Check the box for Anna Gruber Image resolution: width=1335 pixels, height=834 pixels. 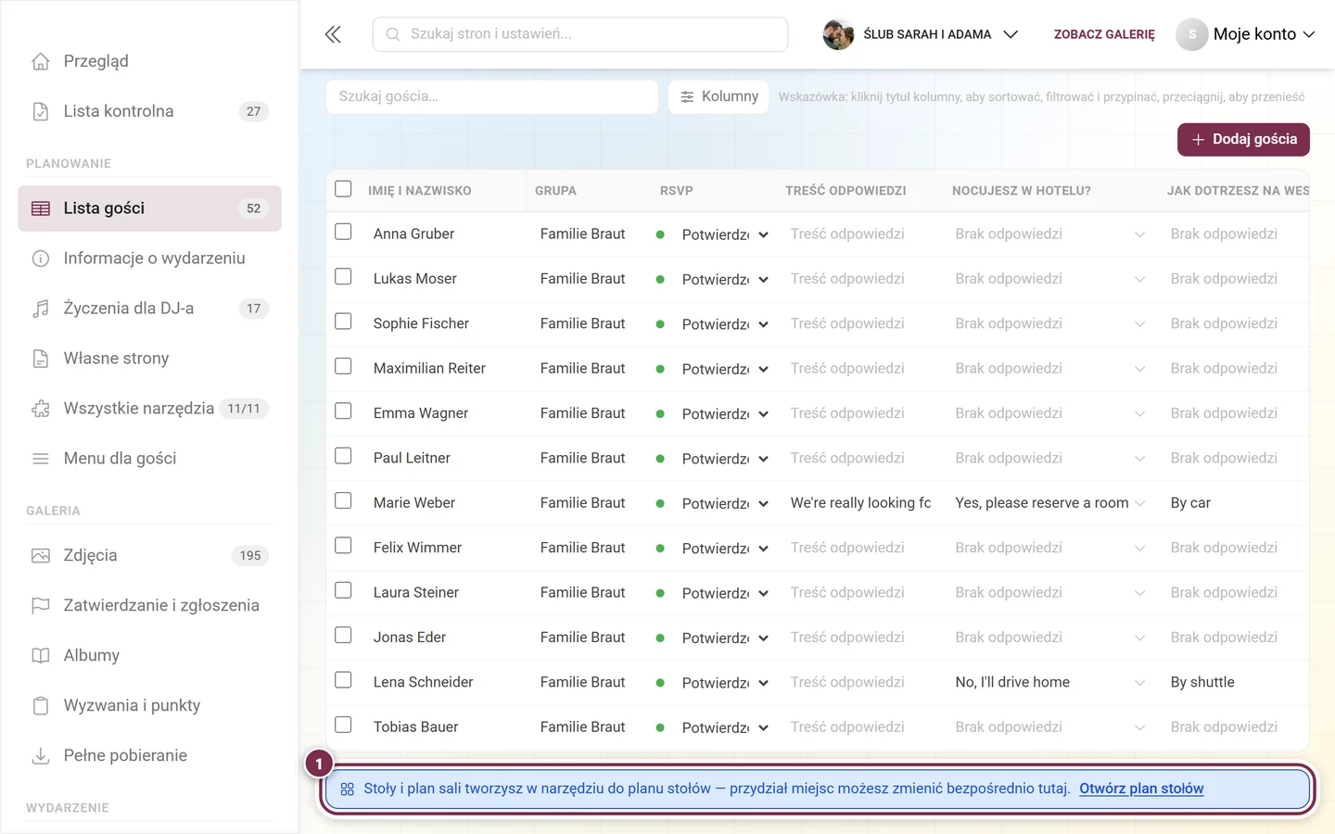[343, 232]
